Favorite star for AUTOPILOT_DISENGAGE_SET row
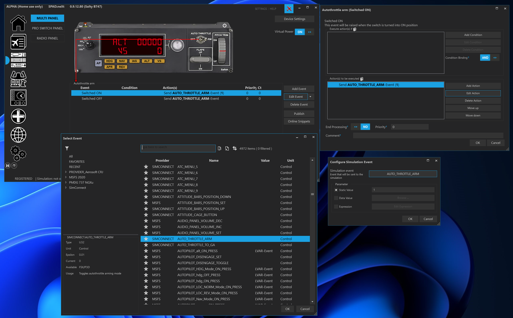Screen dimensions: 513x318 (x=146, y=257)
